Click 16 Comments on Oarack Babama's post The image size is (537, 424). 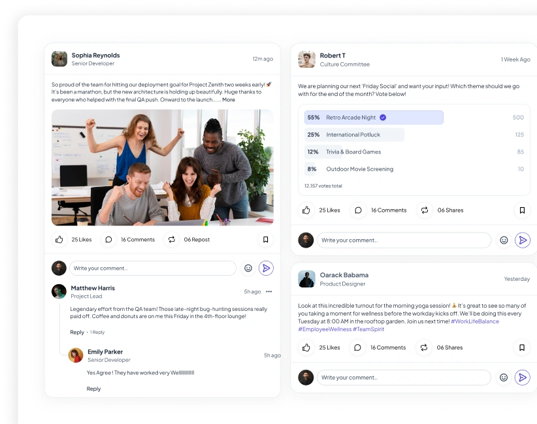click(x=388, y=348)
